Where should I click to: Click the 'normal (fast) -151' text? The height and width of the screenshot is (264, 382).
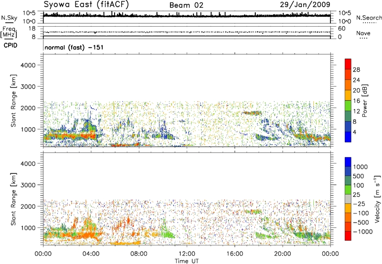point(74,47)
